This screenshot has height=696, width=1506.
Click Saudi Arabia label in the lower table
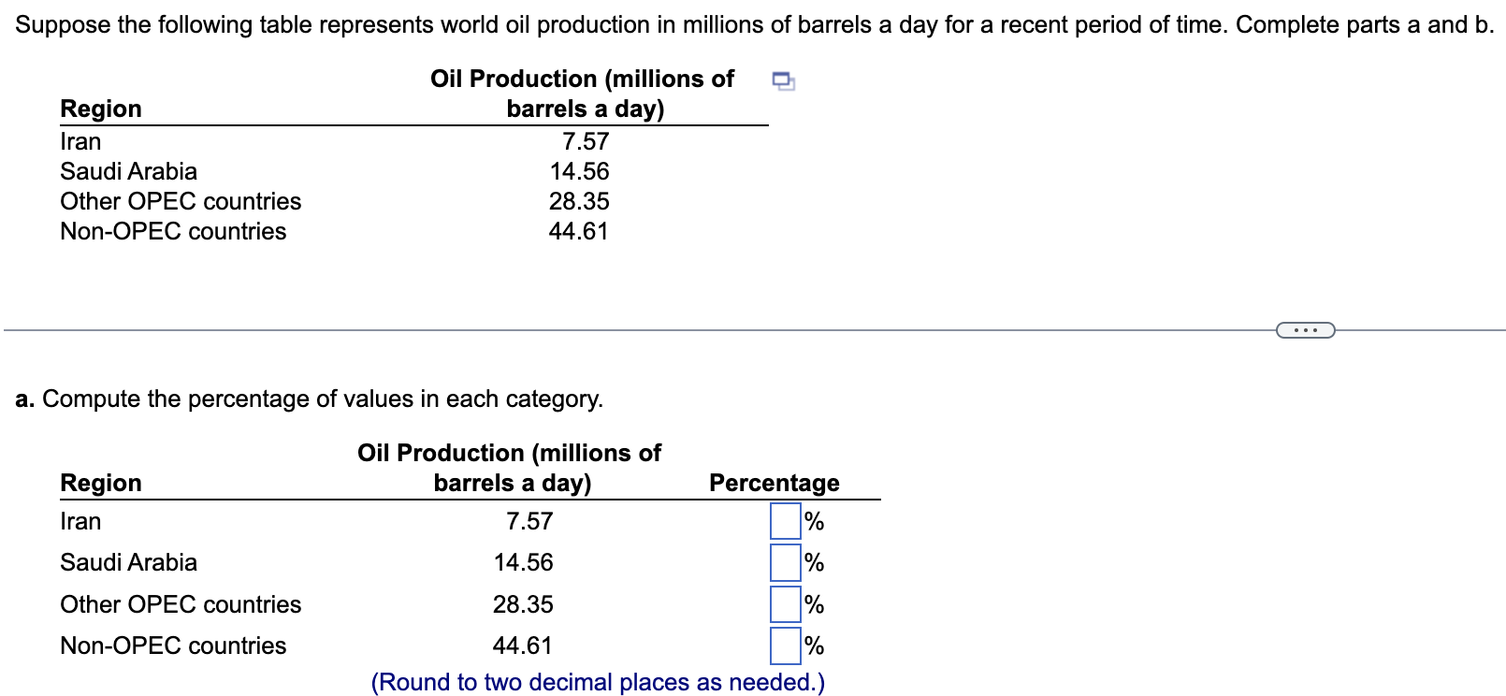tap(128, 562)
